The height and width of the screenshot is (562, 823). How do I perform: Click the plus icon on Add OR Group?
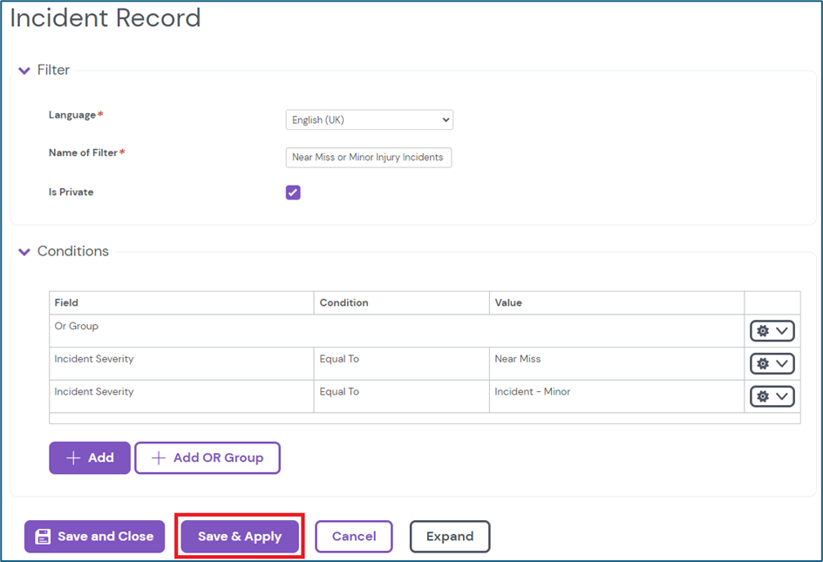(159, 458)
